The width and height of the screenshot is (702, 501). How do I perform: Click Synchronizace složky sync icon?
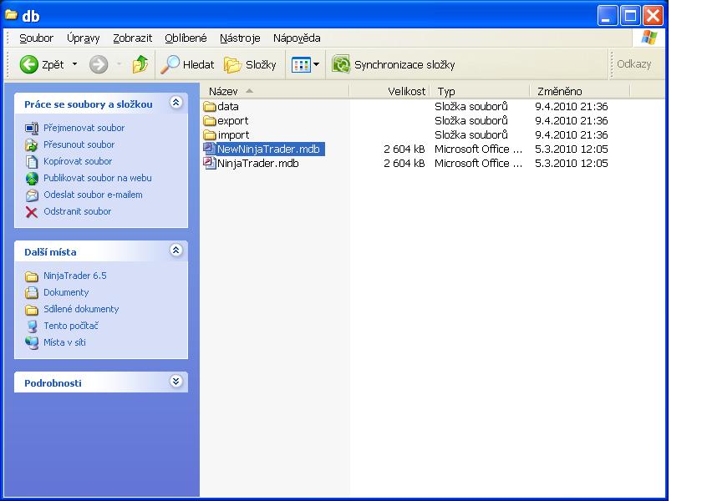341,64
